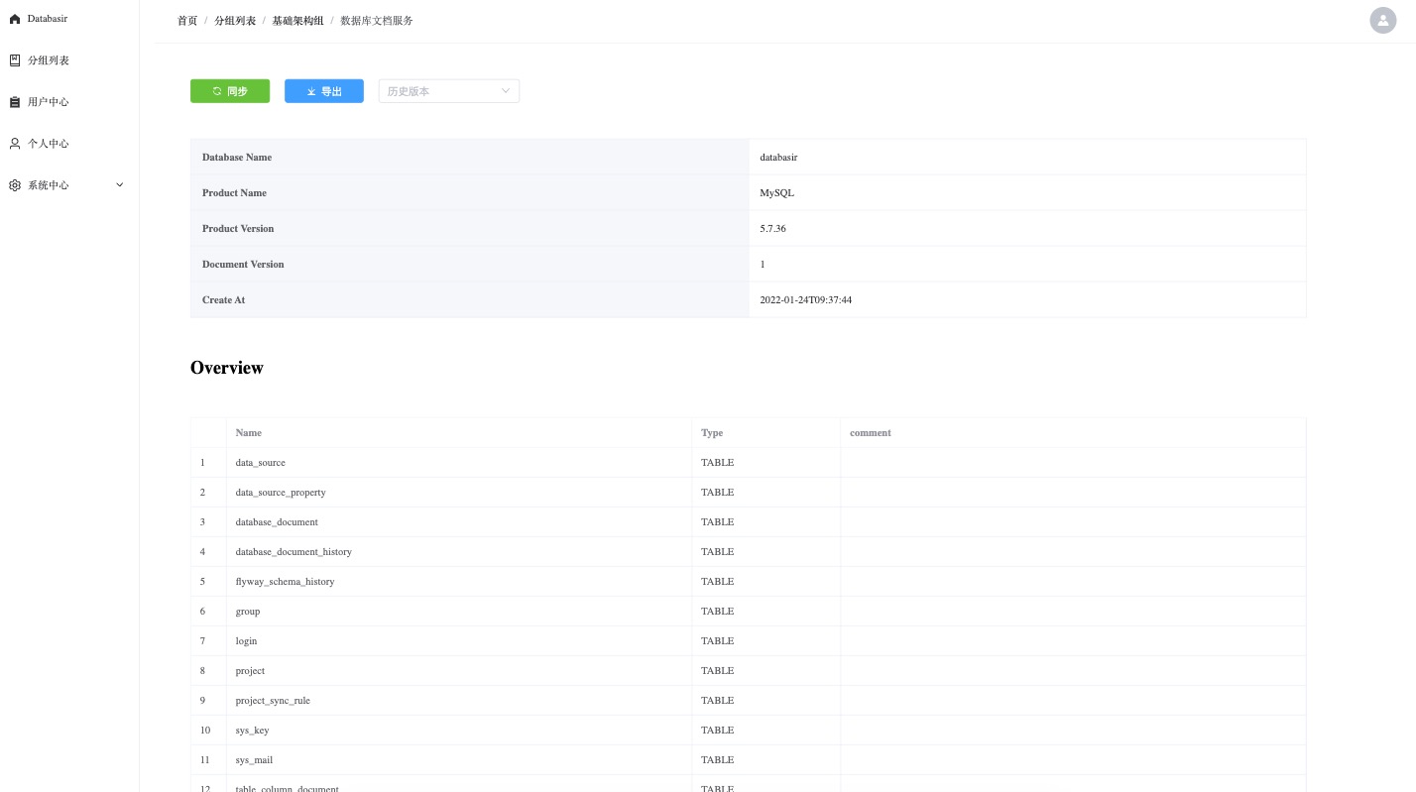The image size is (1416, 792).
Task: Click the flyway_schema_history table name
Action: click(x=285, y=582)
